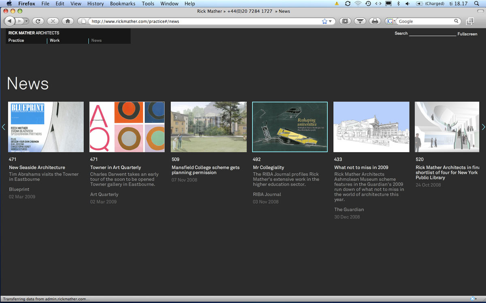The height and width of the screenshot is (303, 486).
Task: Open the New York Public Library shortlist article
Action: coord(448,173)
